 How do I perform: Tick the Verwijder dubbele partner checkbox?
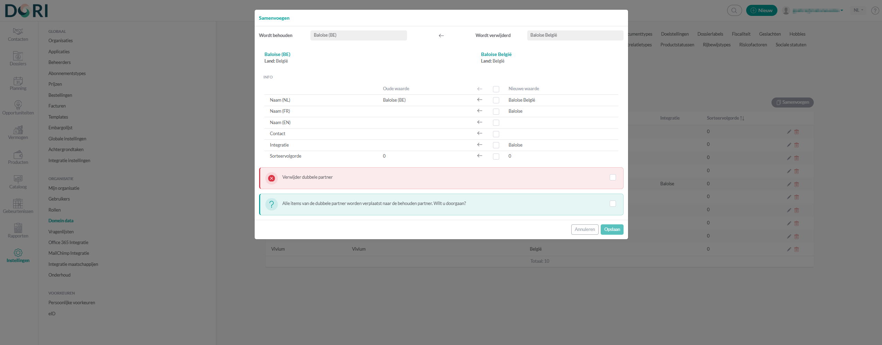click(x=612, y=177)
